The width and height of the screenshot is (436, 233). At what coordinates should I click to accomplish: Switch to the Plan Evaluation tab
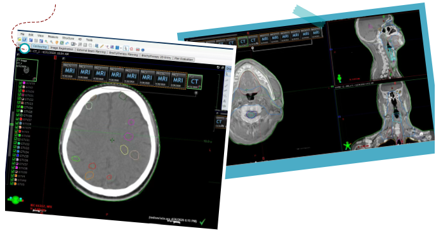tap(184, 59)
